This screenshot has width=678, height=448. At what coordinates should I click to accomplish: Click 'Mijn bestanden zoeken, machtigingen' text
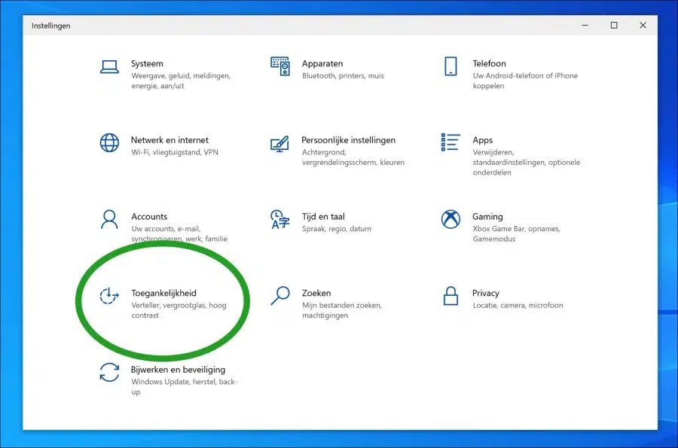pyautogui.click(x=341, y=310)
